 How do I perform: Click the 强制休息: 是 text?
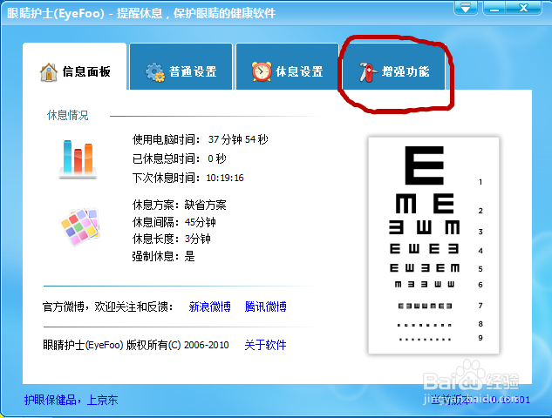pyautogui.click(x=163, y=256)
